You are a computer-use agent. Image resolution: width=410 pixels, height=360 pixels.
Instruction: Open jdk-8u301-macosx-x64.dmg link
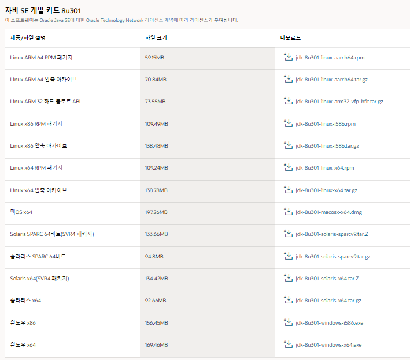328,212
